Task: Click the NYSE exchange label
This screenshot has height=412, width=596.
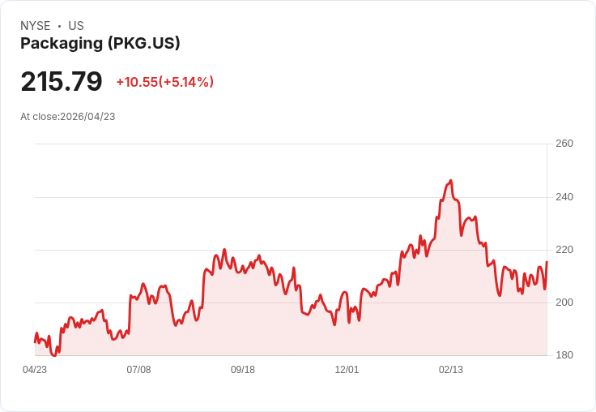Action: point(36,26)
